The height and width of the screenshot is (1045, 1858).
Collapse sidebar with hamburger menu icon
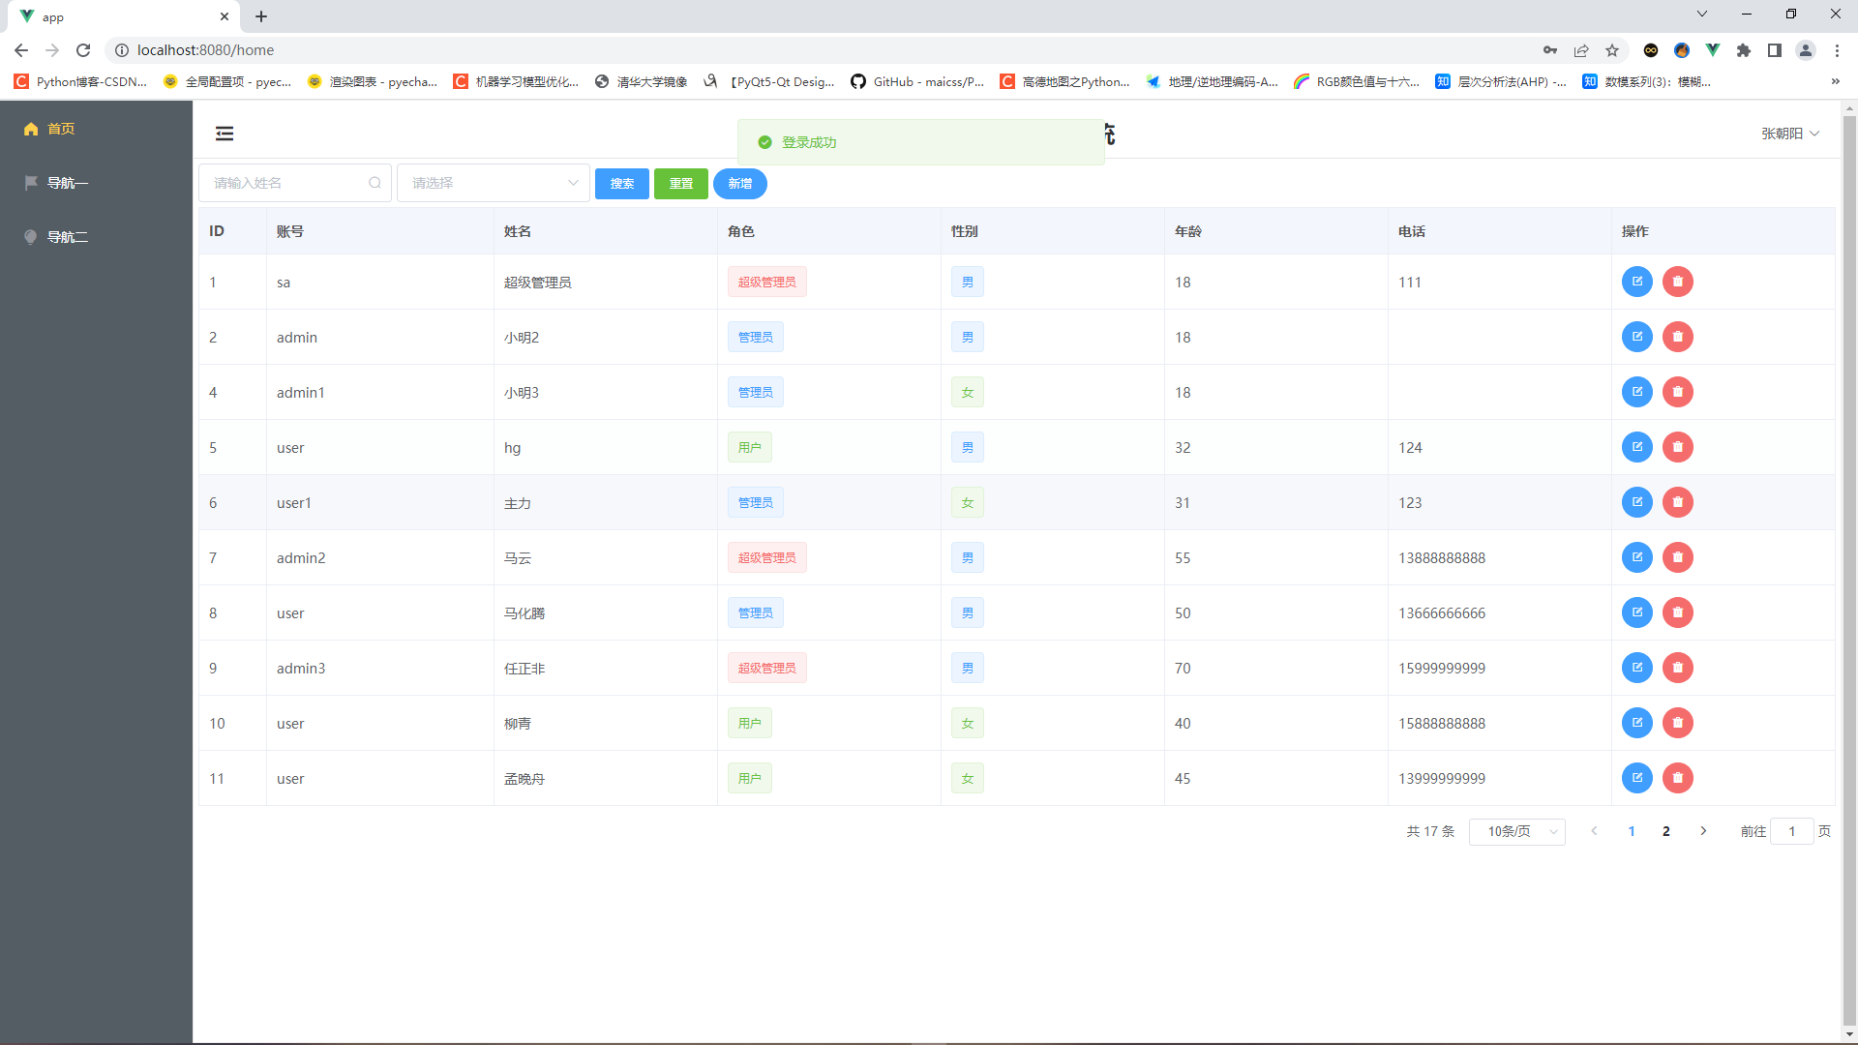(225, 134)
